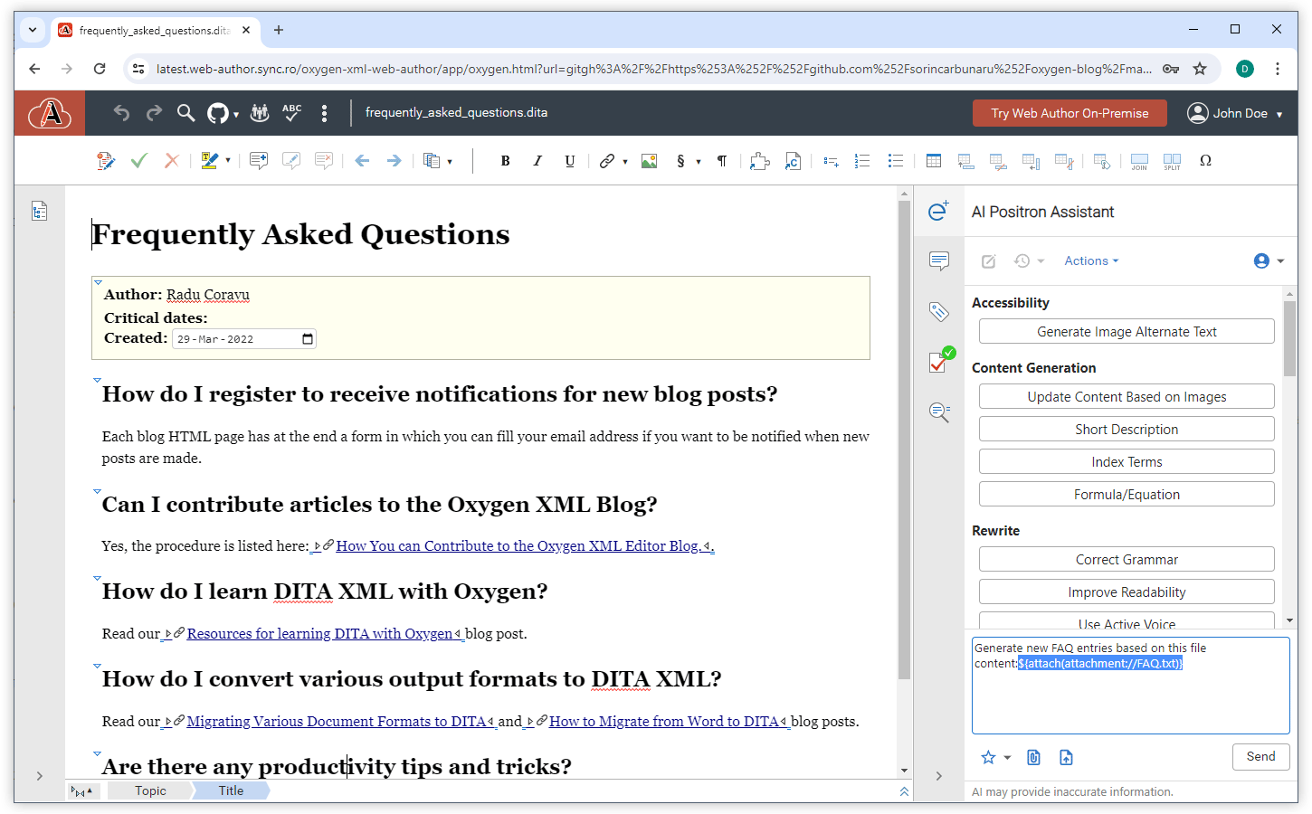The width and height of the screenshot is (1312, 814).
Task: Click the Improve Readability button
Action: point(1127,592)
